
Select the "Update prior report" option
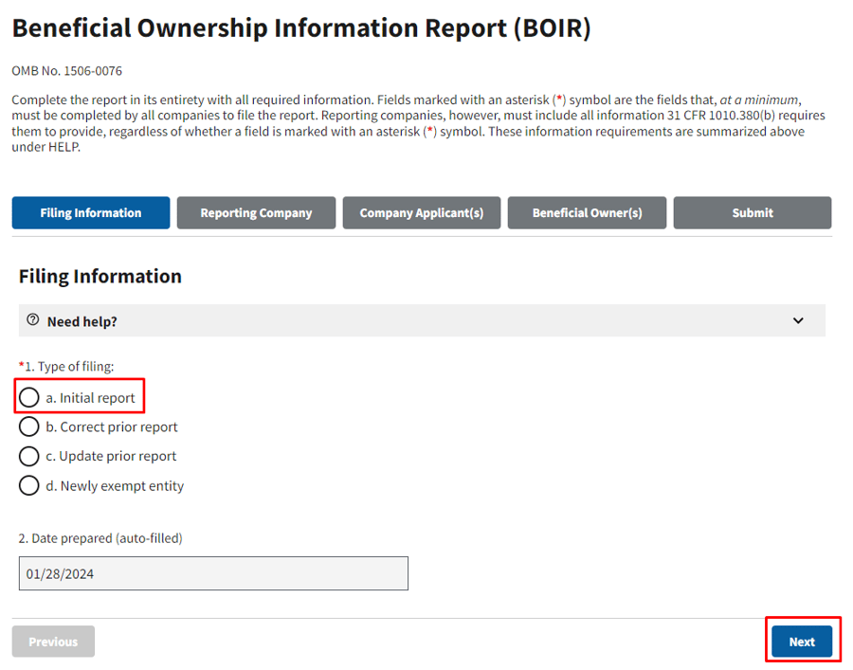point(28,456)
